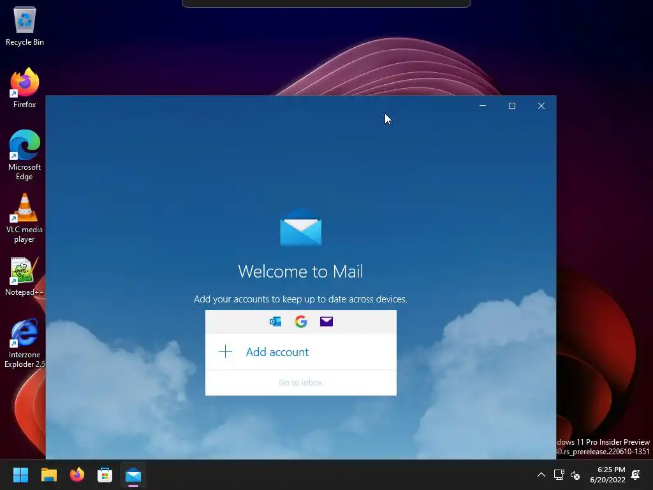Maximize the Mail window
The width and height of the screenshot is (653, 490).
512,106
